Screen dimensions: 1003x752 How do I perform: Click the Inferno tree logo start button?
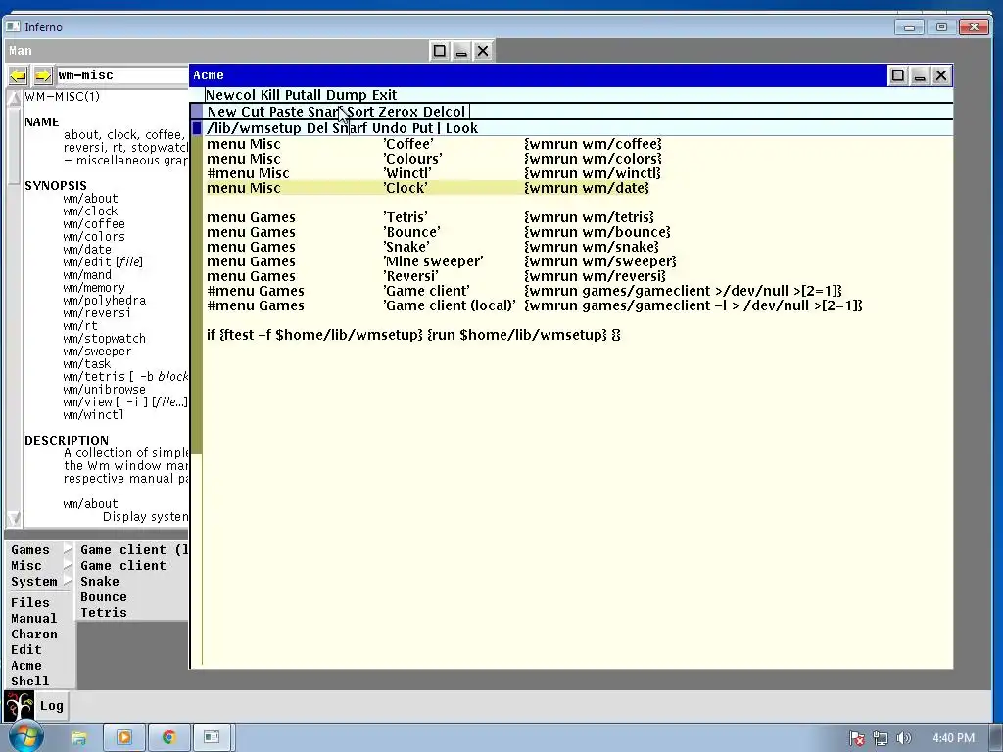(x=19, y=706)
